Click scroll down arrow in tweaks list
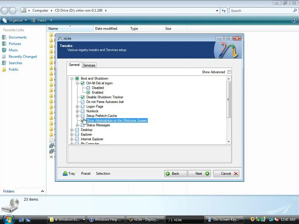The height and width of the screenshot is (224, 299). 228,141
